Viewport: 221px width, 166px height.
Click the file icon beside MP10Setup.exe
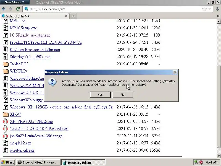click(6, 28)
